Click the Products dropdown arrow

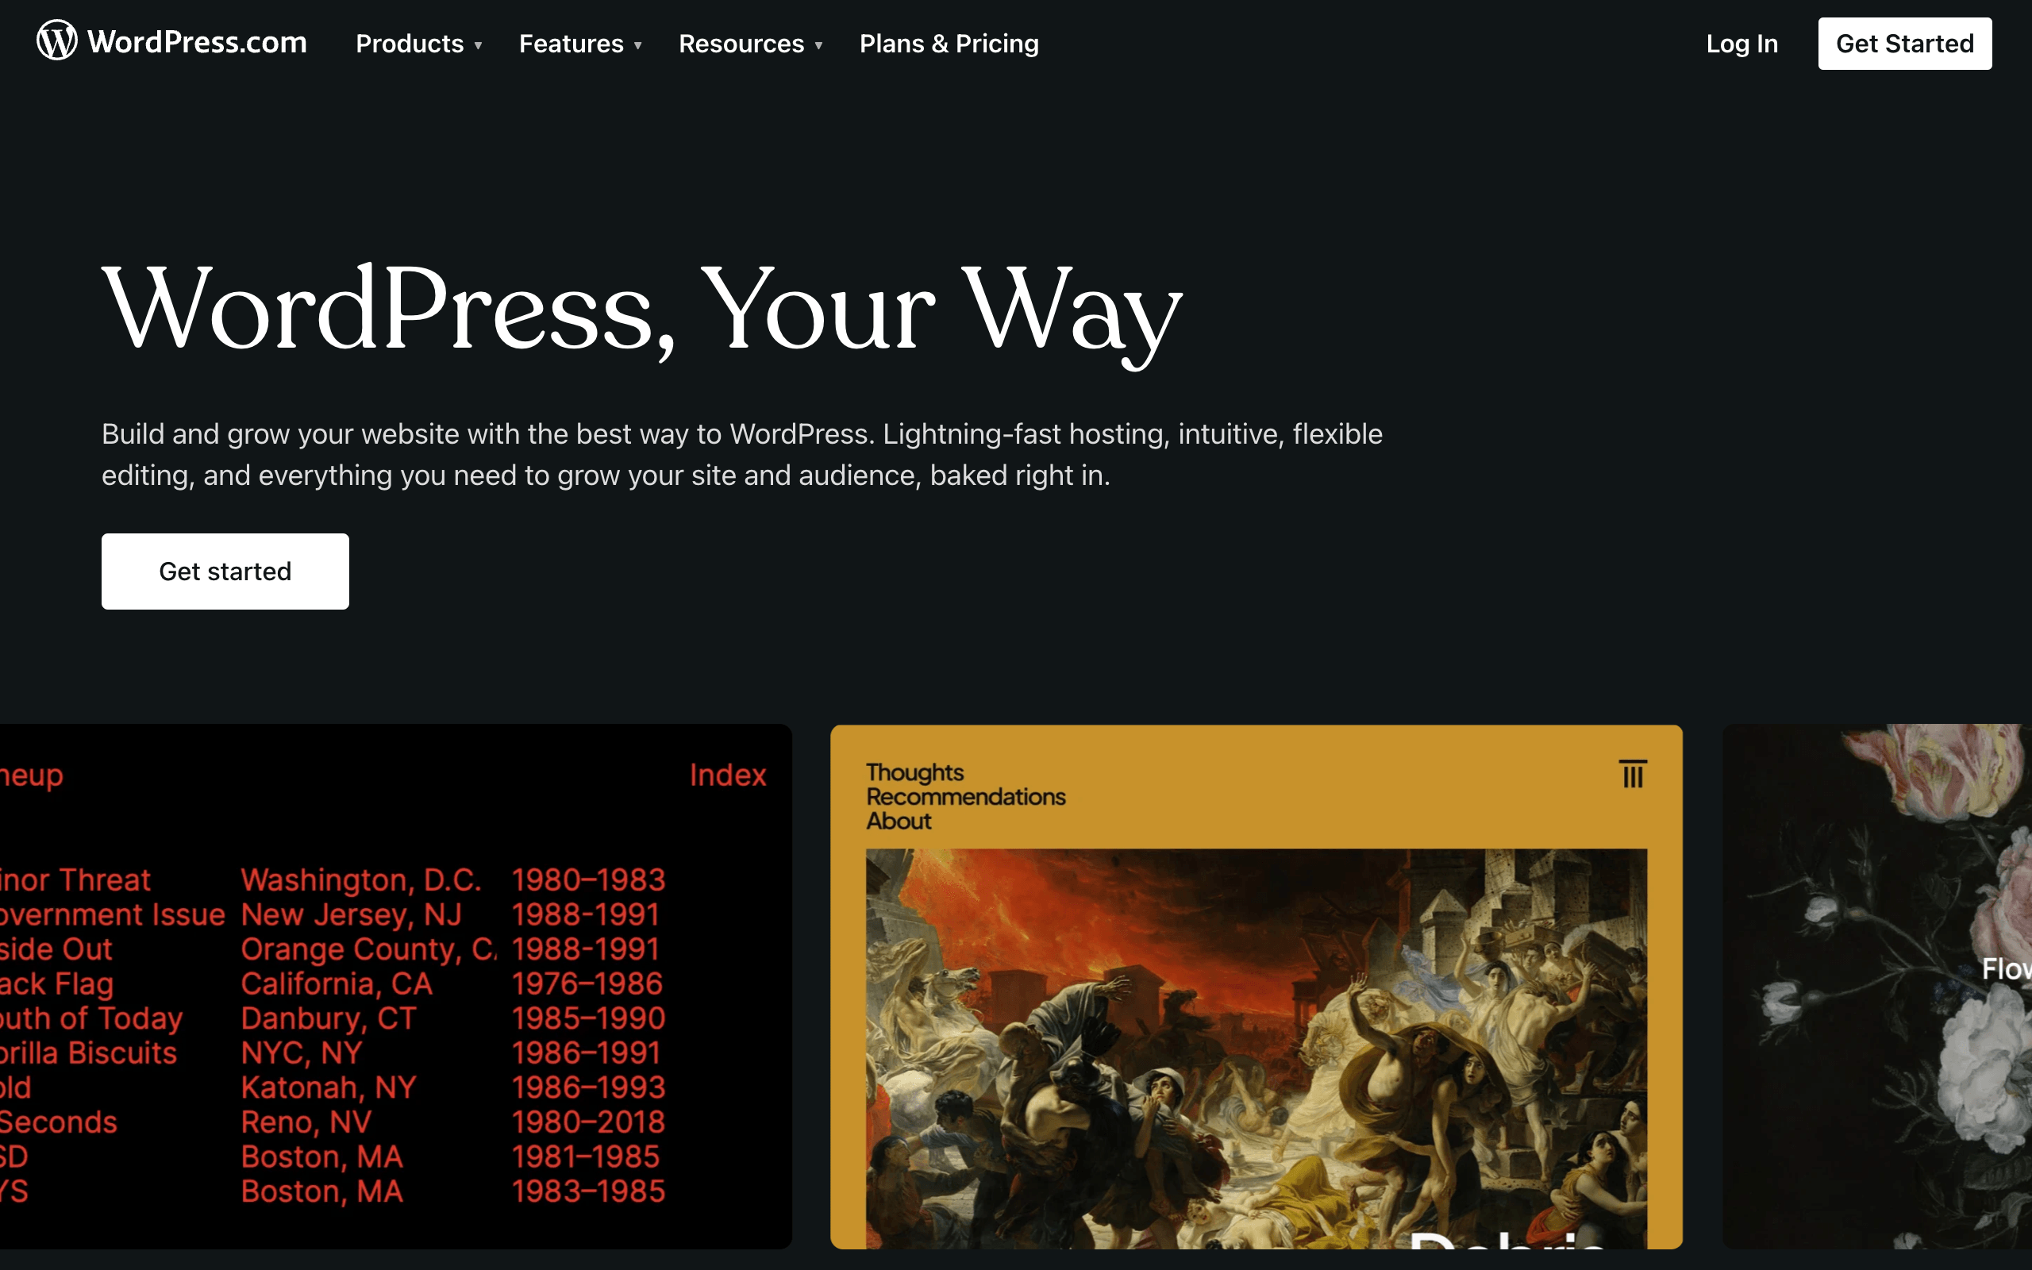[479, 45]
